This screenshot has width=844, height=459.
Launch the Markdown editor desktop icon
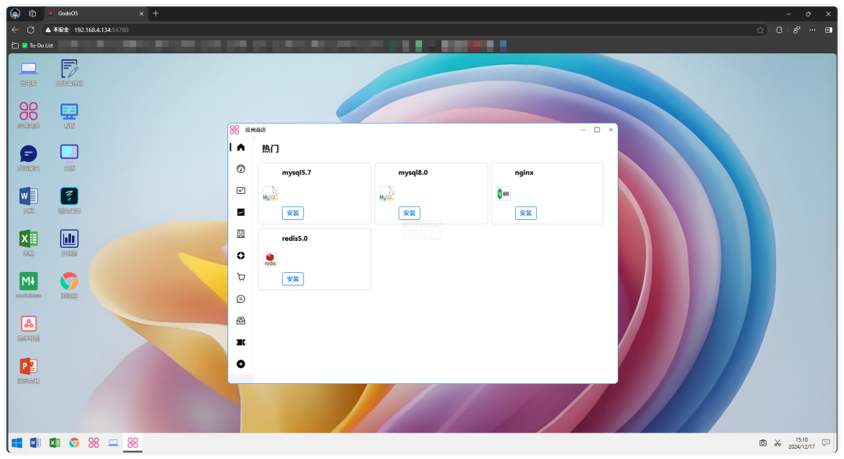(x=29, y=281)
